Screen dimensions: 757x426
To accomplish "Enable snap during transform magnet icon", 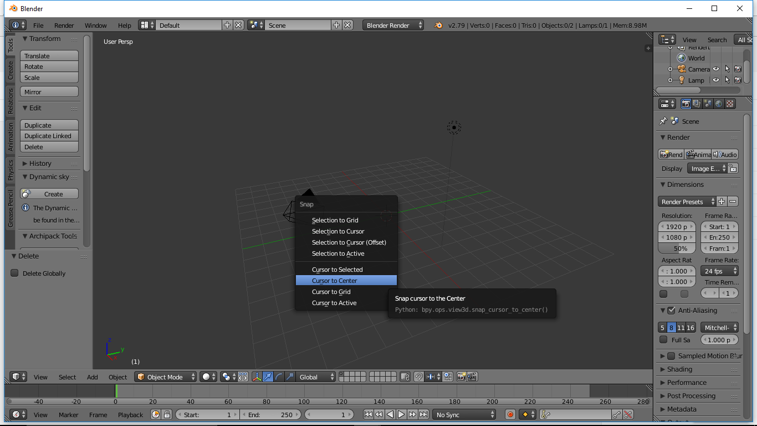I will 418,377.
